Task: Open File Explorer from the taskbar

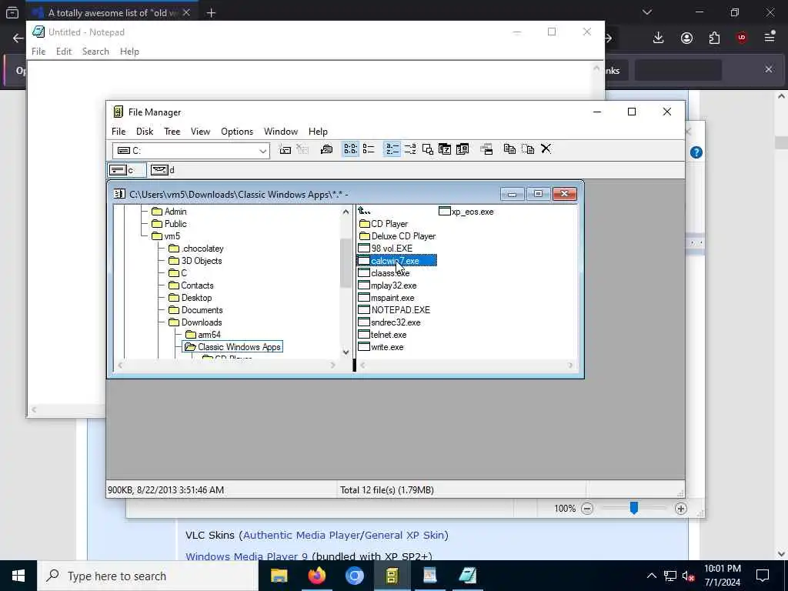Action: (x=279, y=576)
